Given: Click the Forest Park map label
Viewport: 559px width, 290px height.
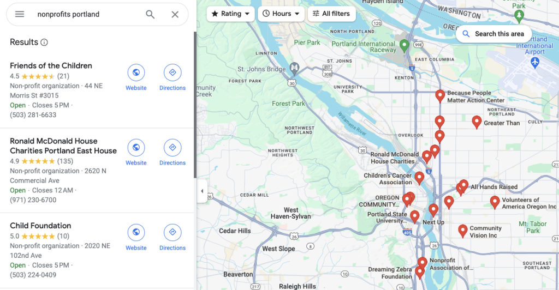Looking at the screenshot, I should [x=288, y=104].
